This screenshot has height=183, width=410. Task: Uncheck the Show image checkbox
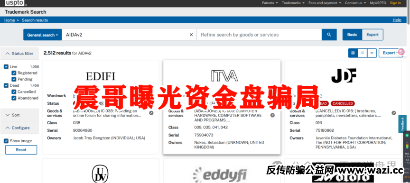tap(6, 141)
